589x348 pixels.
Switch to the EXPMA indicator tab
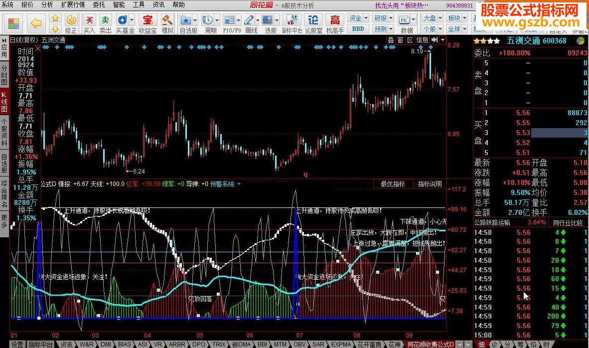(341, 344)
